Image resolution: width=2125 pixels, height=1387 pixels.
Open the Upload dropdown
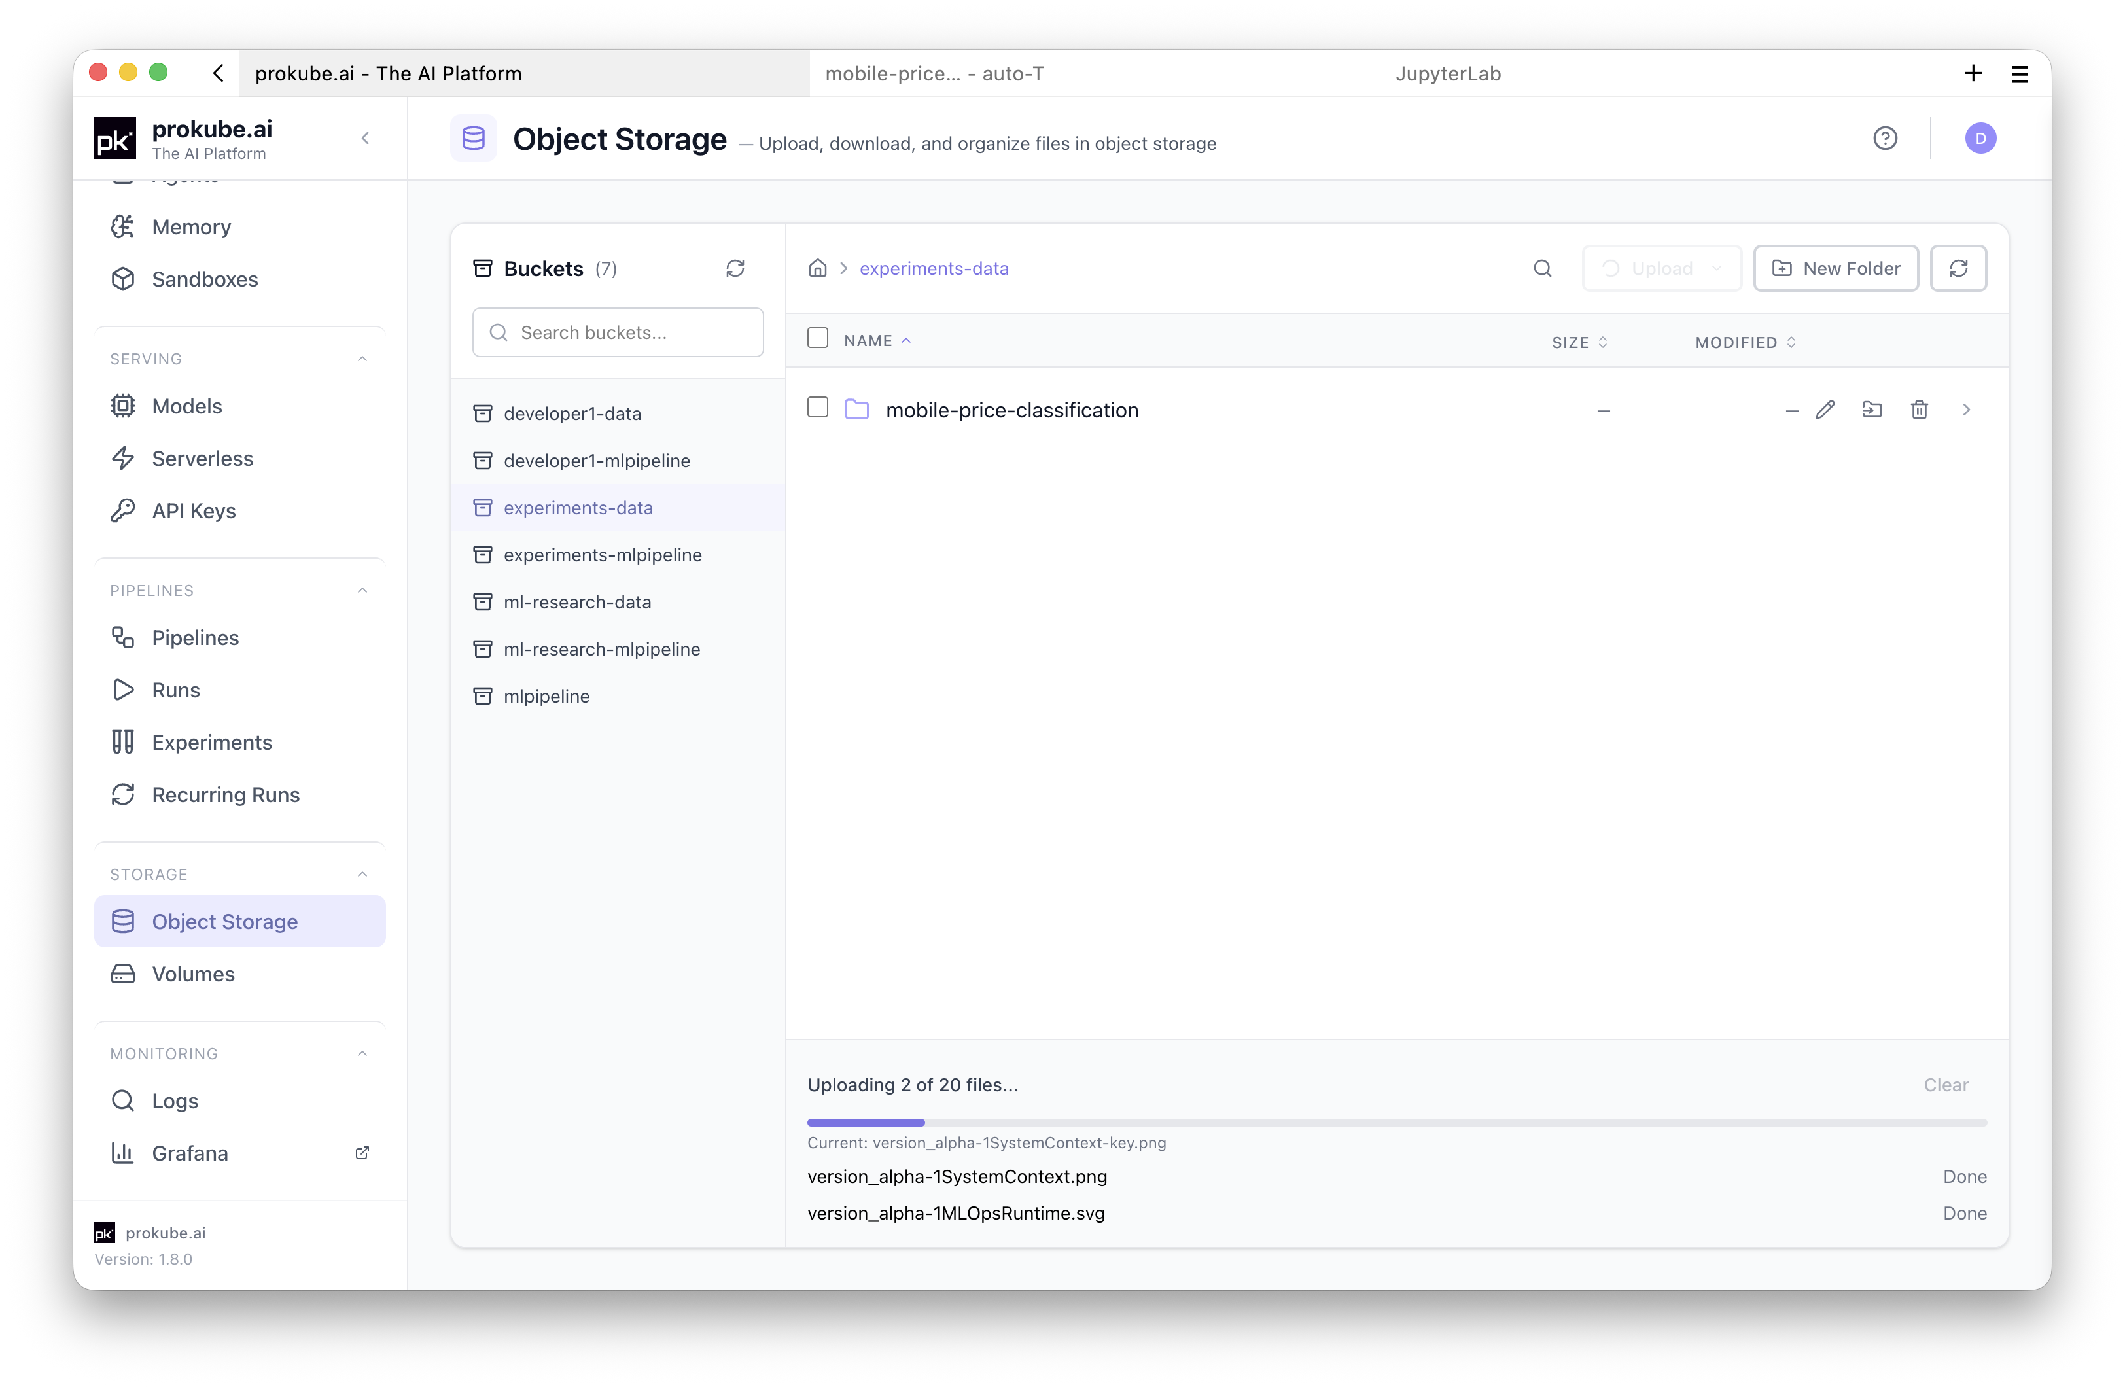pyautogui.click(x=1662, y=268)
